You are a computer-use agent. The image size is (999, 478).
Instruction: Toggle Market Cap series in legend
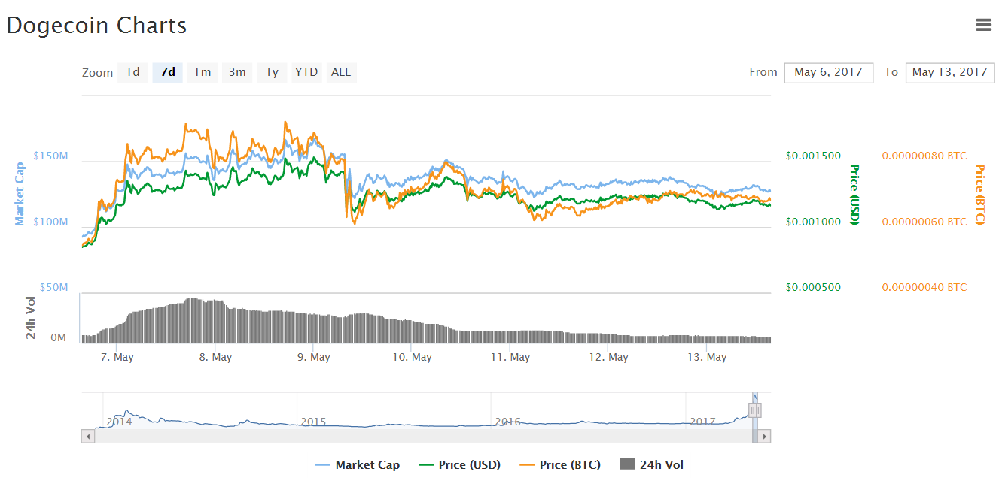point(358,465)
